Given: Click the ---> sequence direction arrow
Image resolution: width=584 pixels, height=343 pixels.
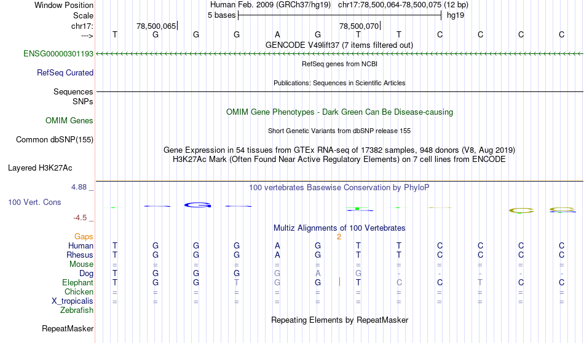Looking at the screenshot, I should pyautogui.click(x=87, y=36).
